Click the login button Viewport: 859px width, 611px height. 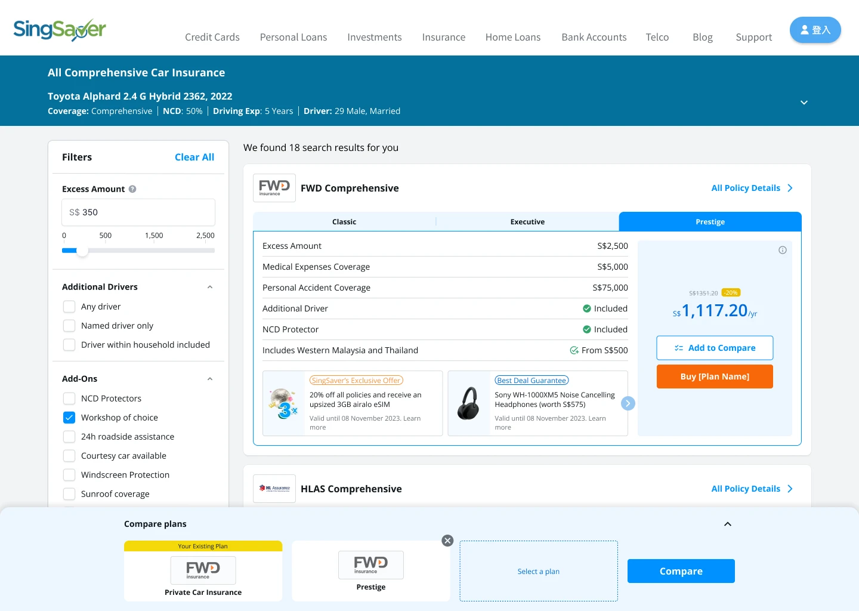click(815, 30)
